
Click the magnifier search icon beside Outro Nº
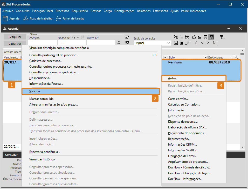[119, 43]
